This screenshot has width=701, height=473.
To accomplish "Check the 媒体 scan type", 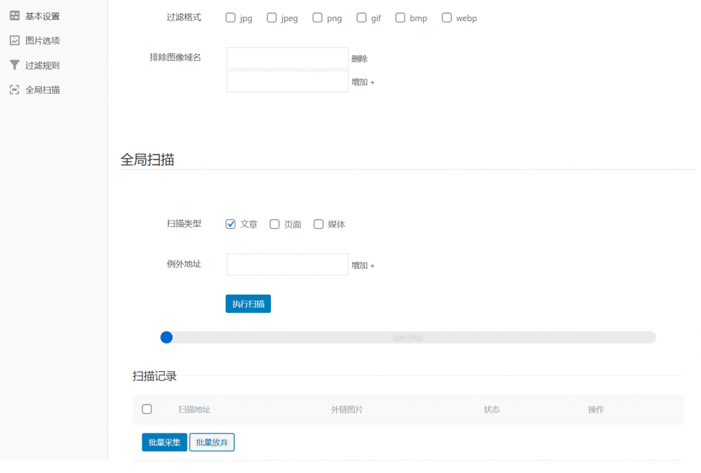I will point(318,224).
